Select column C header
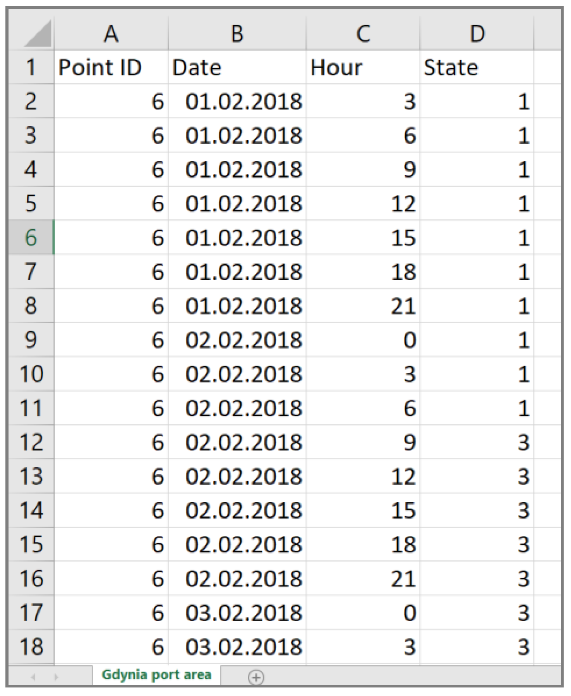Viewport: 571px width, 696px height. (363, 34)
